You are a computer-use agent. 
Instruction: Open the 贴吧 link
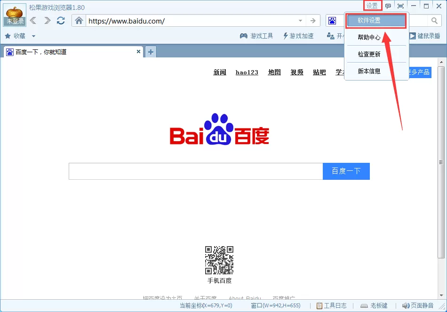pyautogui.click(x=319, y=72)
